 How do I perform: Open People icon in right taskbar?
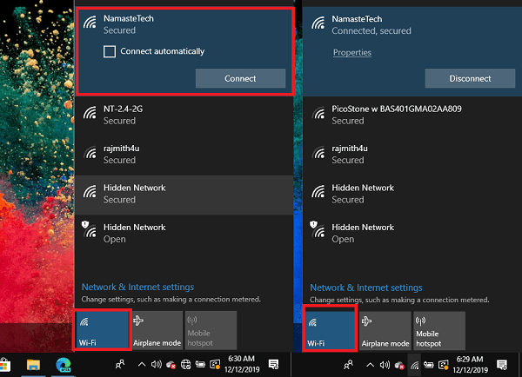[348, 366]
